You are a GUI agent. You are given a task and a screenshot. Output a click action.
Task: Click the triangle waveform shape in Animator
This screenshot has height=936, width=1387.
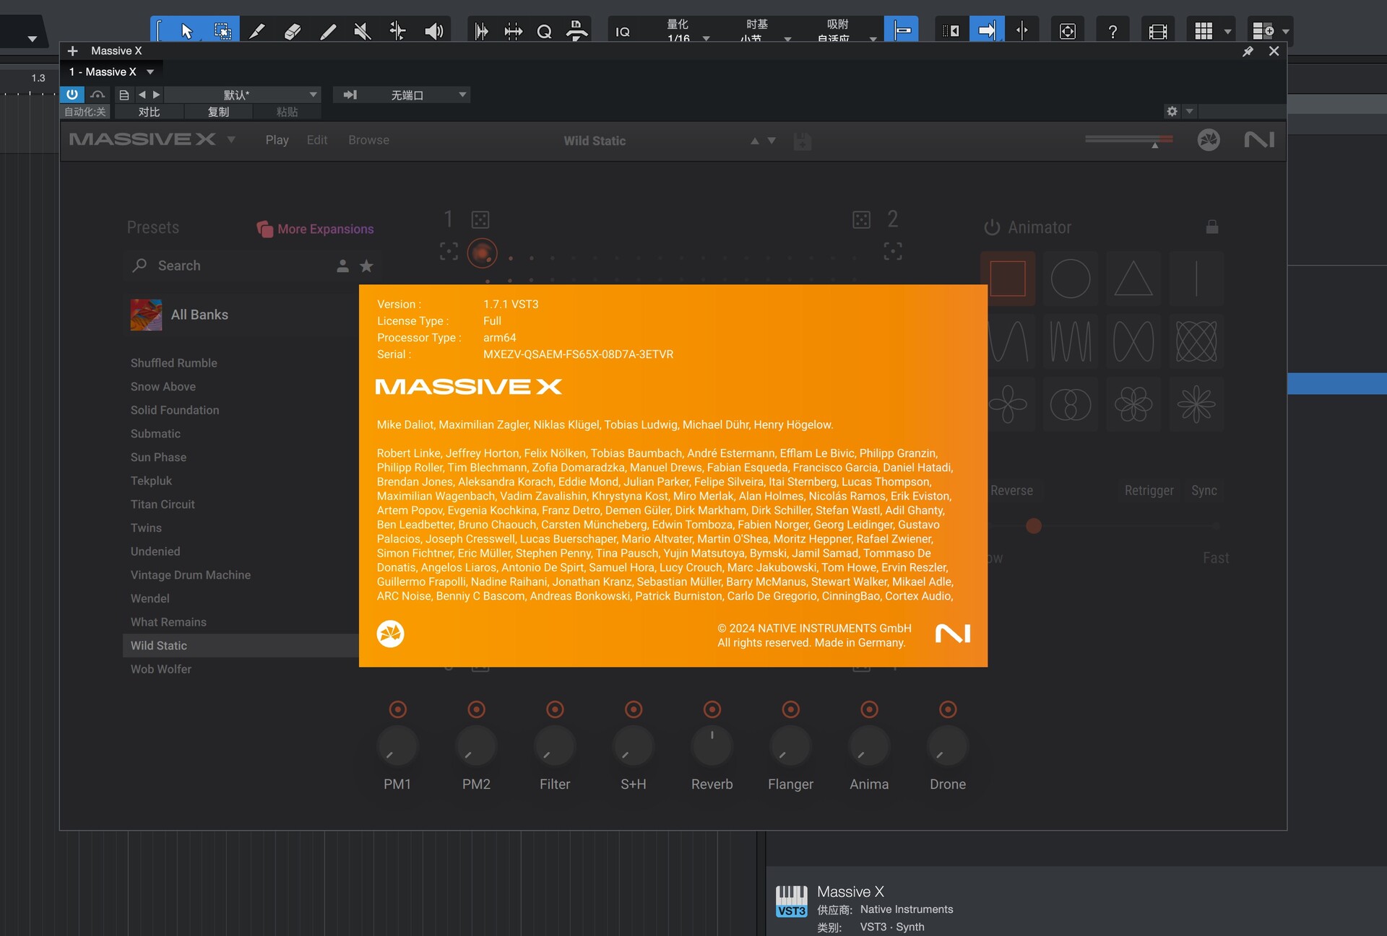tap(1133, 279)
